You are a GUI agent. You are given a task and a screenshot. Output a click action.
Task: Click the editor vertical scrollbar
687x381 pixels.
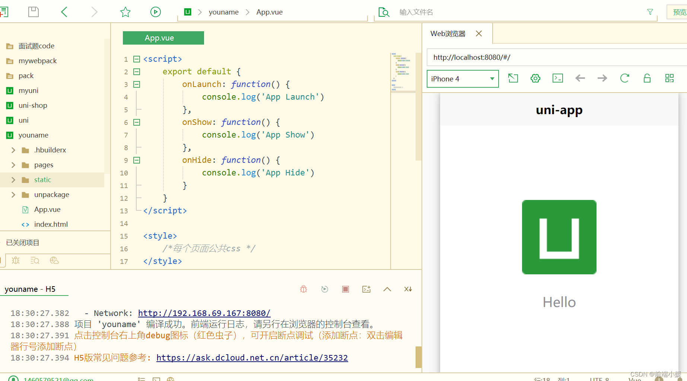(x=419, y=106)
